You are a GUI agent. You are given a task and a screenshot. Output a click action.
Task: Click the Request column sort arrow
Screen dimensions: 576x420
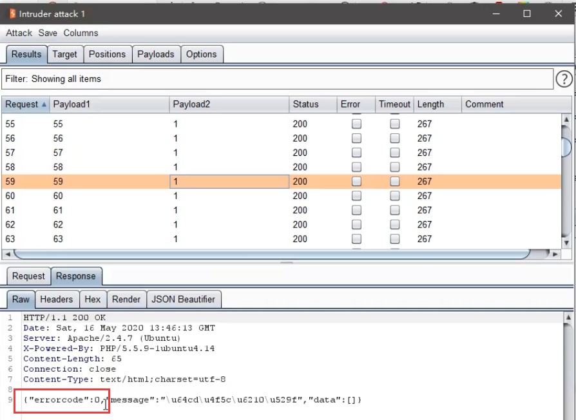44,104
